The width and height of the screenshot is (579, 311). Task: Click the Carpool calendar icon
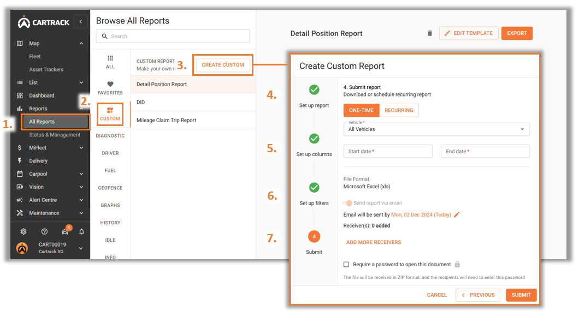[20, 174]
